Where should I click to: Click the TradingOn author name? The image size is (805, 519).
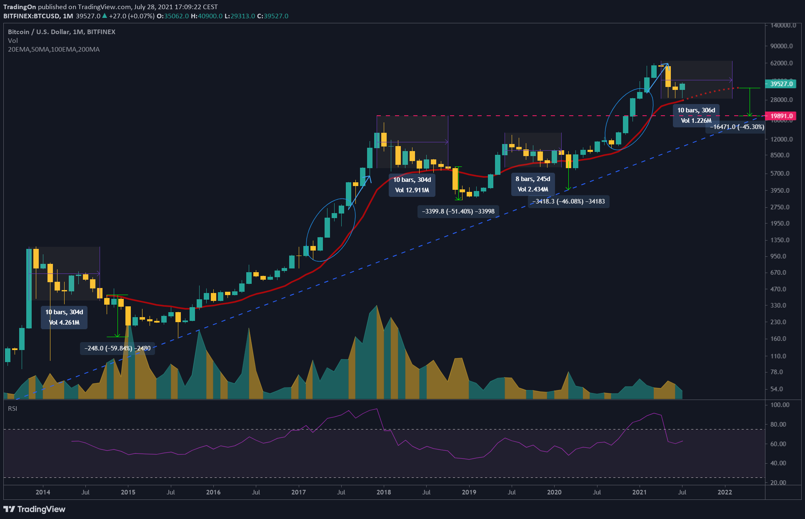pyautogui.click(x=20, y=7)
